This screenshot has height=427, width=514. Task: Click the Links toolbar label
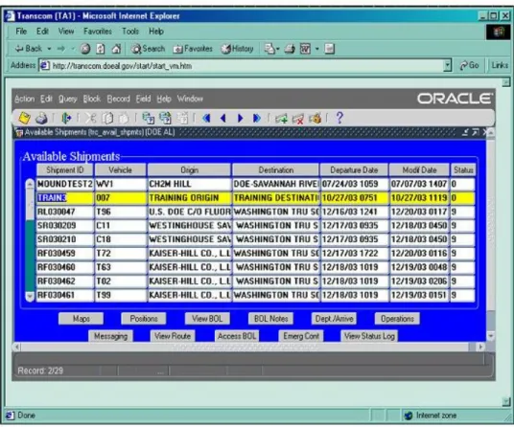point(500,65)
